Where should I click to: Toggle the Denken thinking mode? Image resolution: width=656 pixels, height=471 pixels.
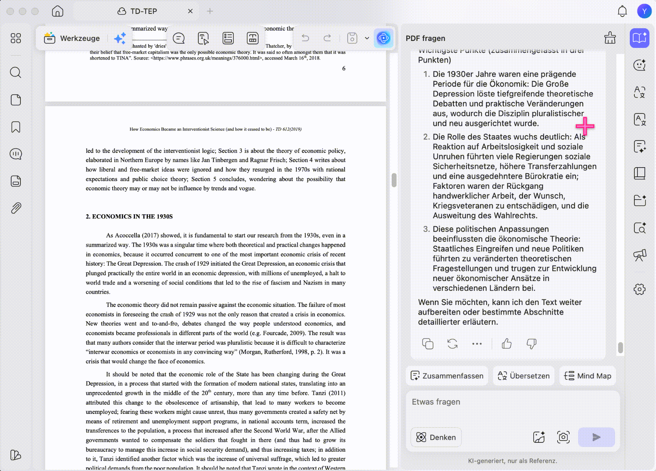[436, 437]
